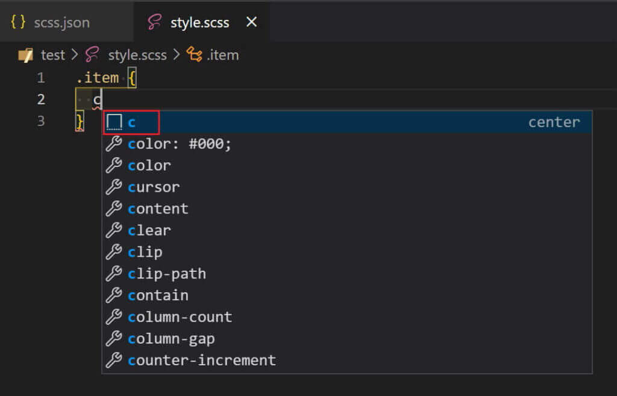Image resolution: width=617 pixels, height=396 pixels.
Task: Click the JSON braces icon on scss.json tab
Action: tap(18, 22)
